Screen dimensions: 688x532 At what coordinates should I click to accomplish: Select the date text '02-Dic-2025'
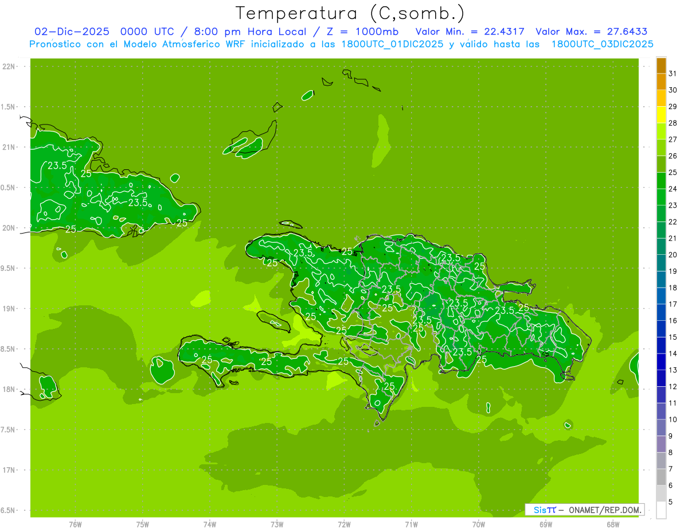pyautogui.click(x=72, y=32)
